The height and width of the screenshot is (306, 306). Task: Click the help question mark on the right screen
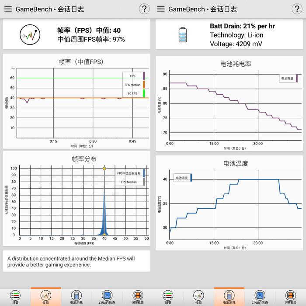coord(296,9)
